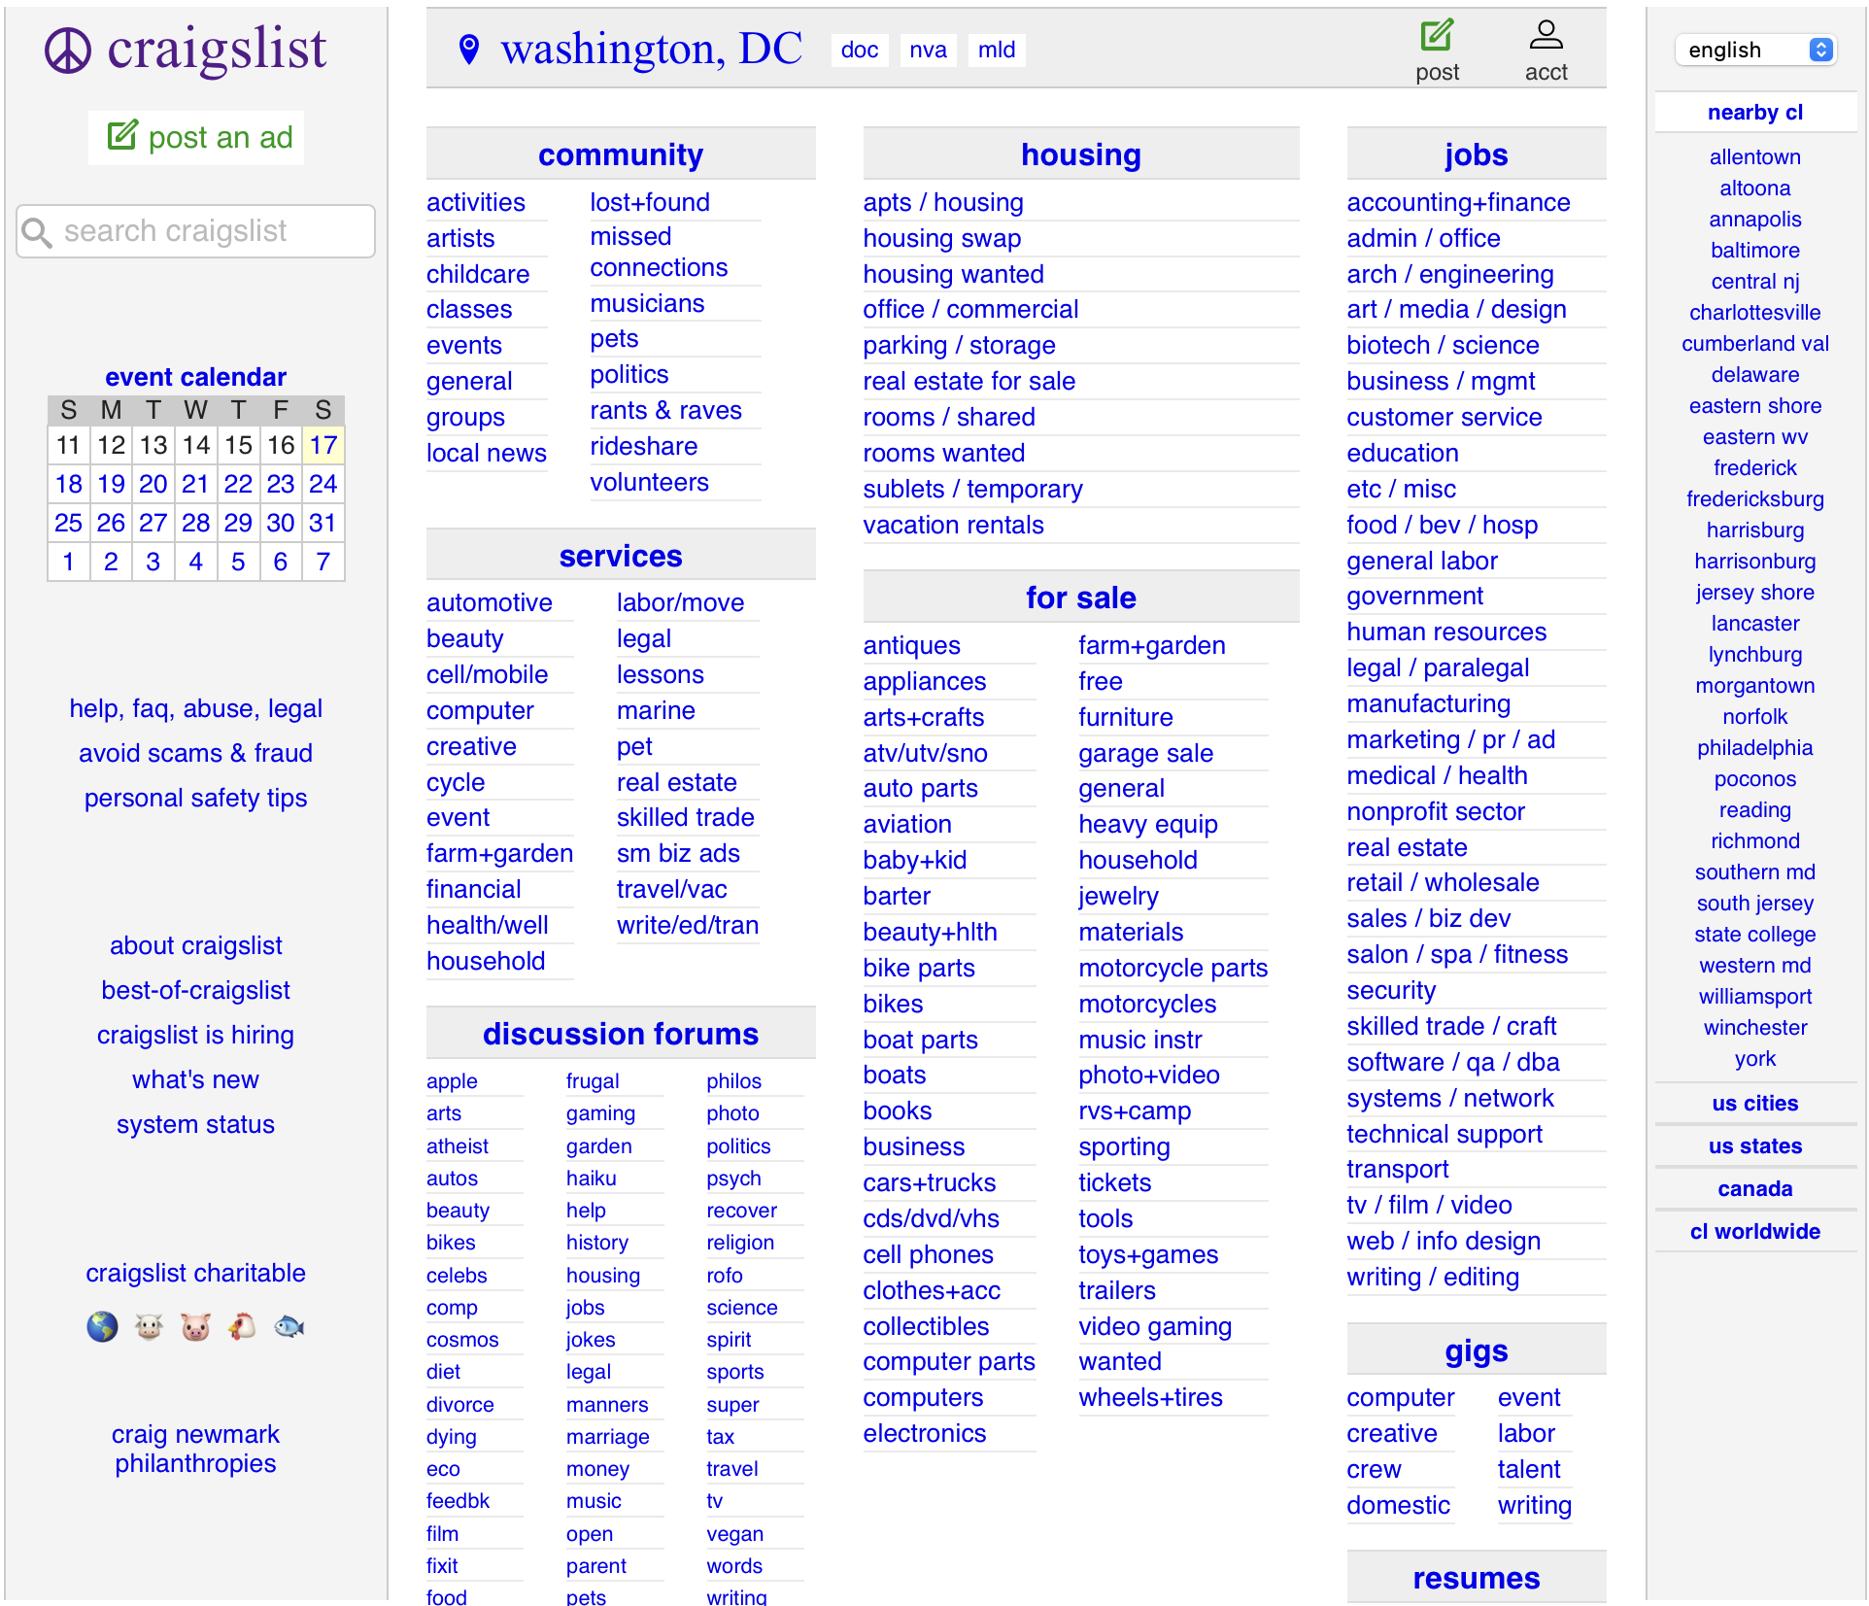
Task: Open the acct person icon
Action: (1546, 35)
